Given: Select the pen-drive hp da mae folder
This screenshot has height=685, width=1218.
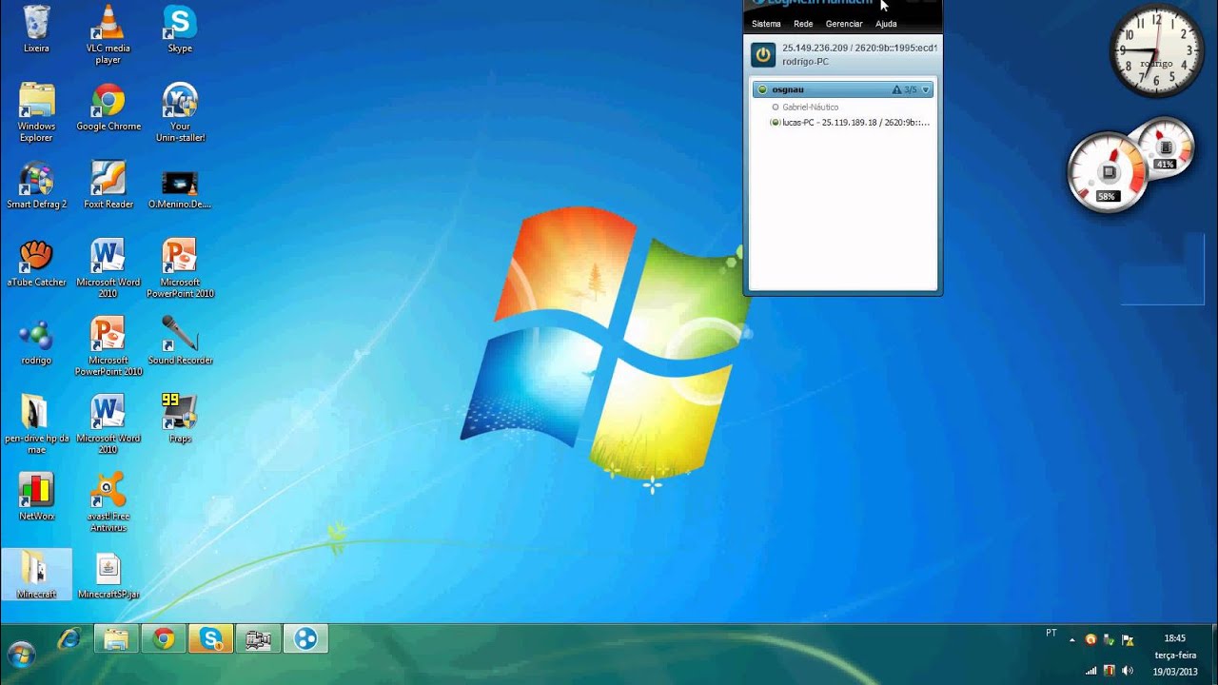Looking at the screenshot, I should [x=36, y=424].
